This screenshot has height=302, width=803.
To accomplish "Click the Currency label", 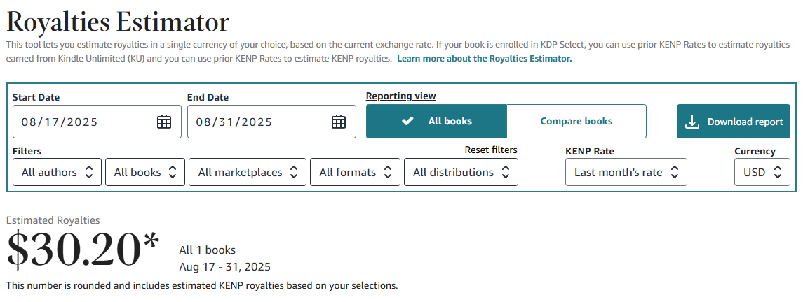I will (x=755, y=152).
